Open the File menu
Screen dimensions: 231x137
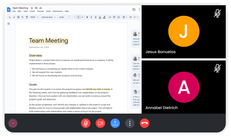pyautogui.click(x=14, y=11)
